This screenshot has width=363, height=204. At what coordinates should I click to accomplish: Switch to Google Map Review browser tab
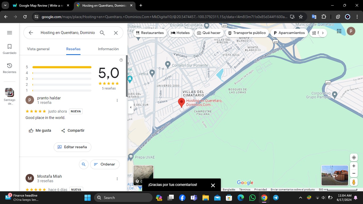pos(42,5)
